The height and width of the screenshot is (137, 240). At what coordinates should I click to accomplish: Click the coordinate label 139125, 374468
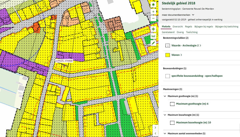(x=64, y=61)
